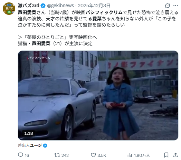Open the @gekibnews handle link
181x160 pixels.
[60, 6]
